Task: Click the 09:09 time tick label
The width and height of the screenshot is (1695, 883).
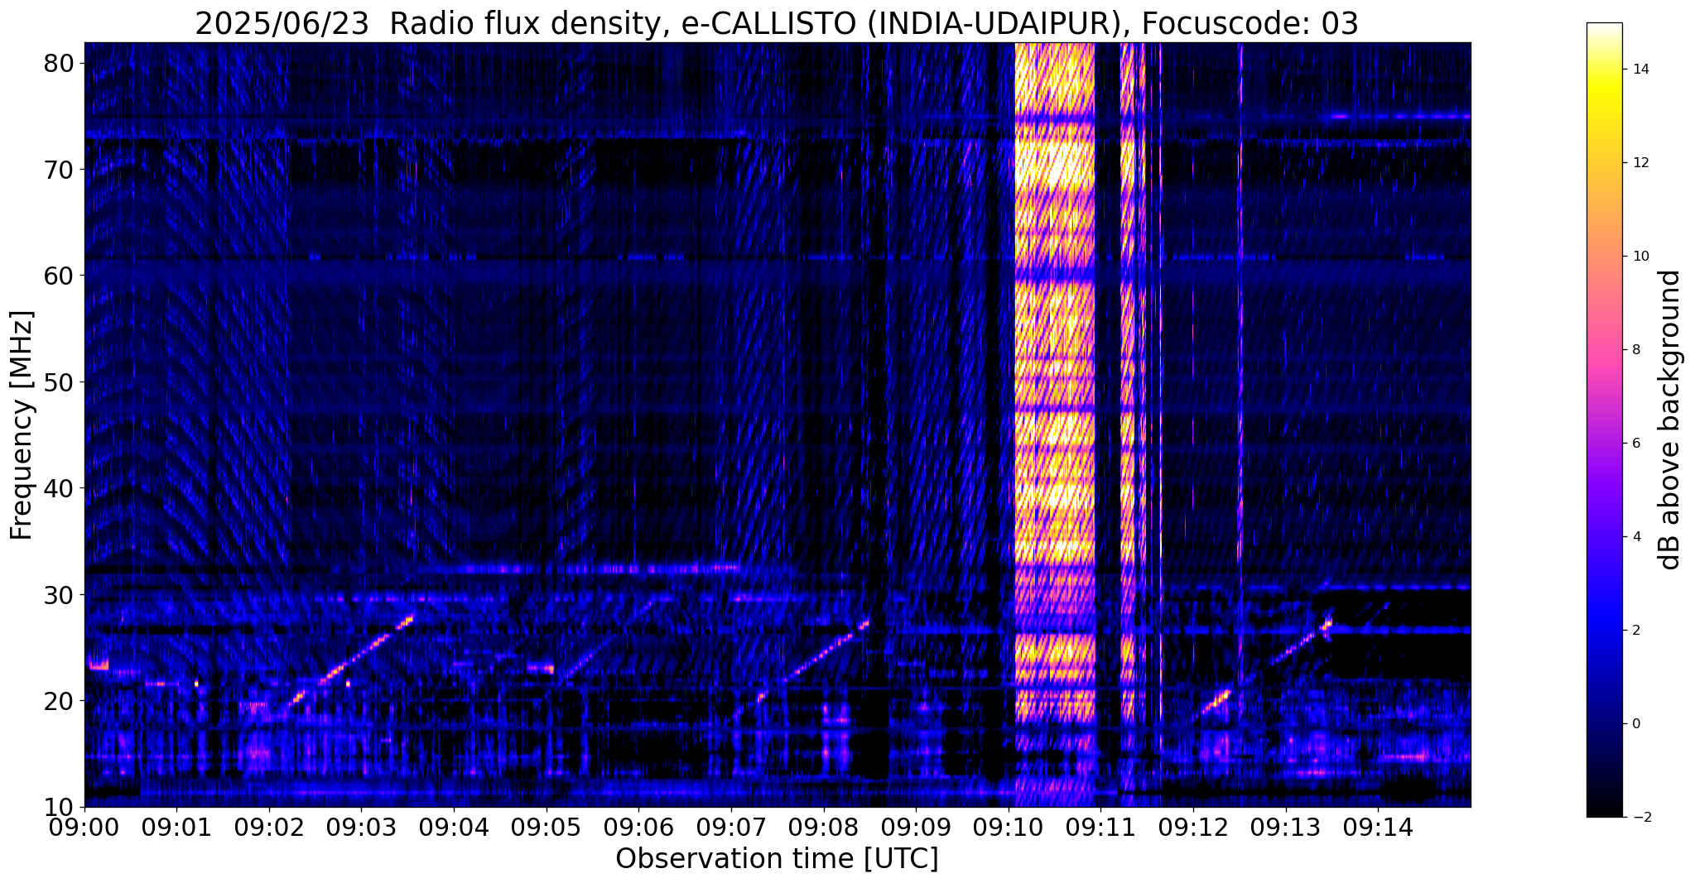Action: [916, 827]
